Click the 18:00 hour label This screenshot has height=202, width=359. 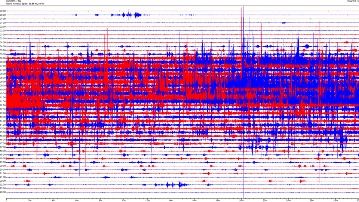click(x=3, y=151)
